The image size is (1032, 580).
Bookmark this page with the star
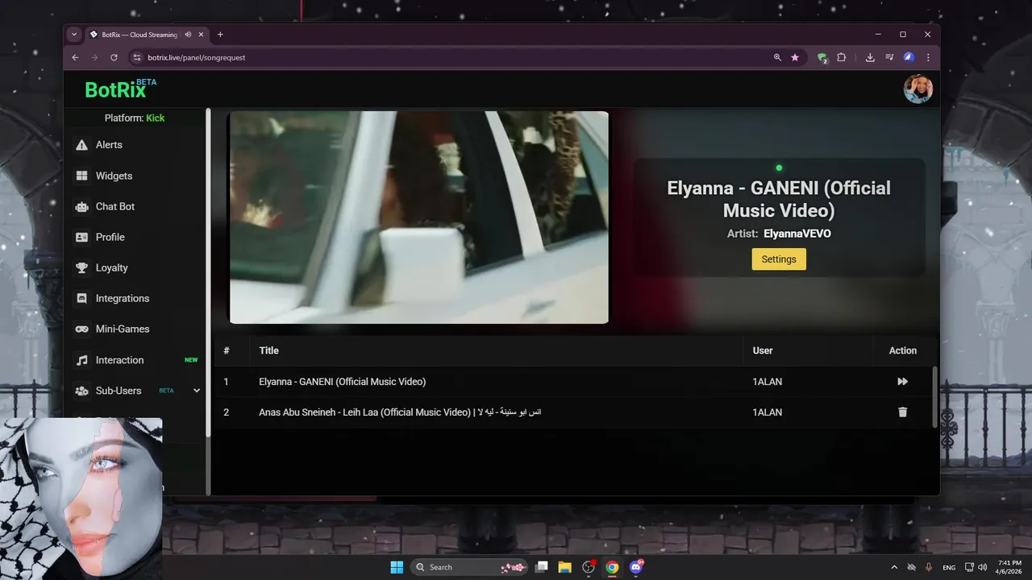tap(795, 57)
